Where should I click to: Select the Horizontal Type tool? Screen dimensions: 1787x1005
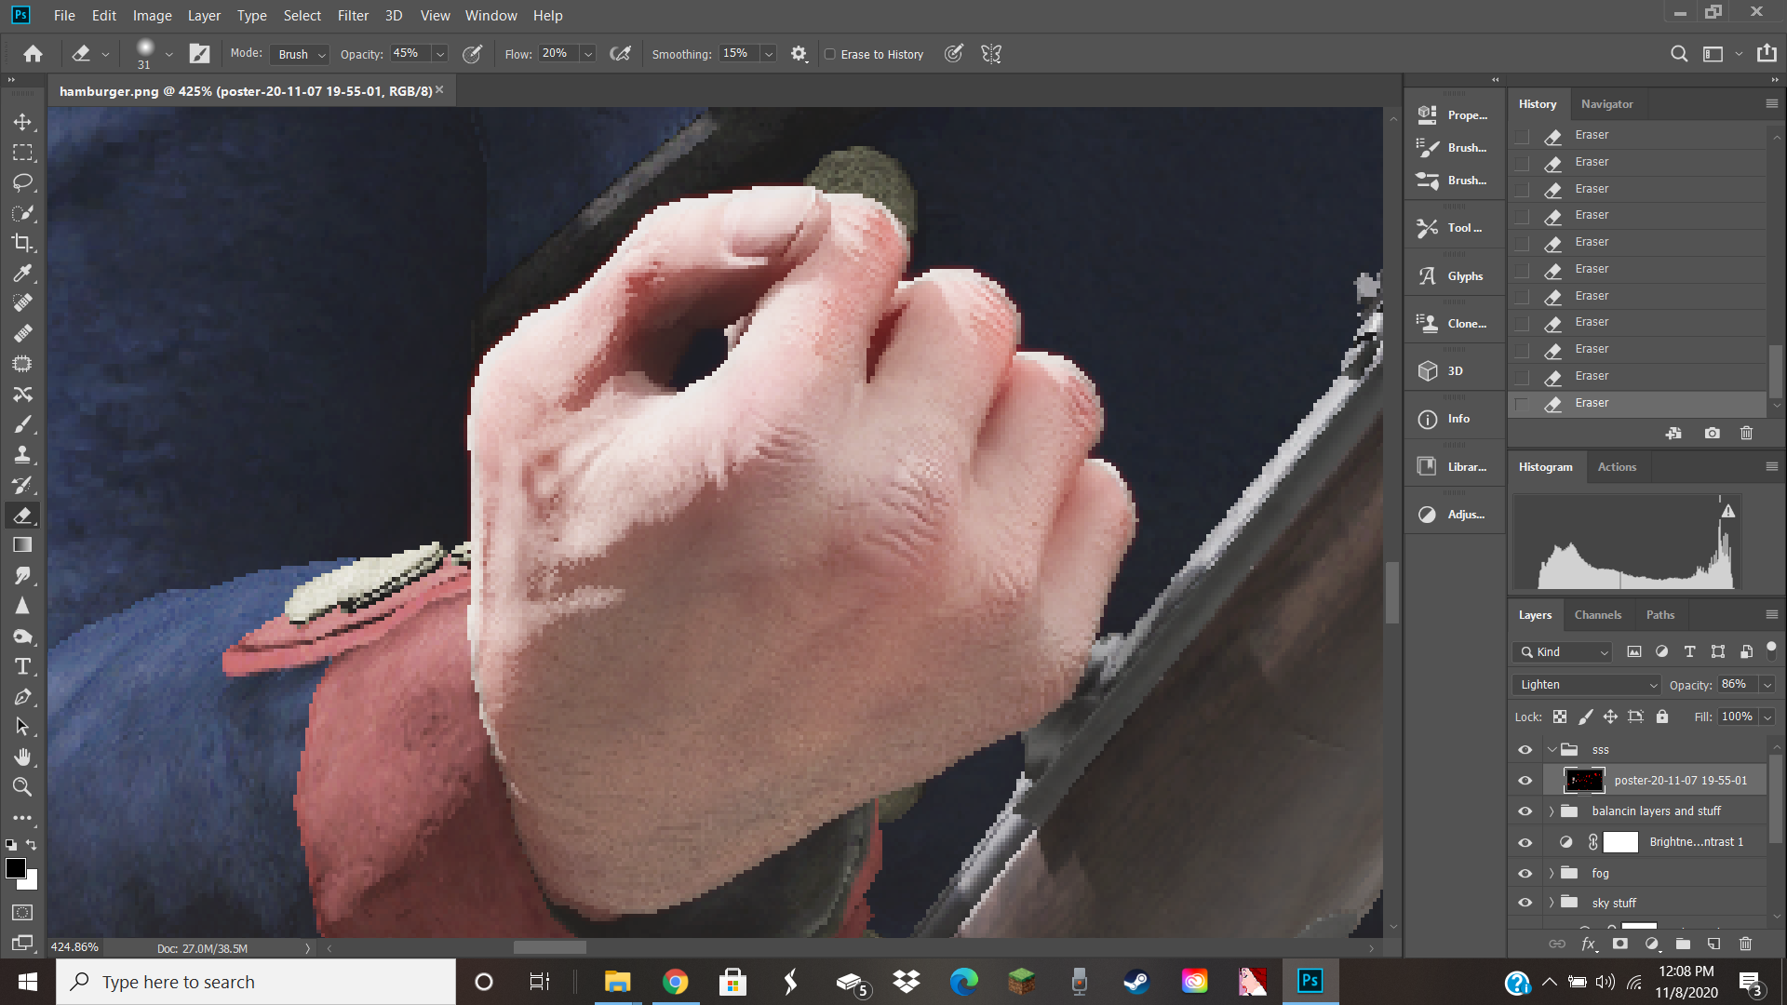click(22, 667)
